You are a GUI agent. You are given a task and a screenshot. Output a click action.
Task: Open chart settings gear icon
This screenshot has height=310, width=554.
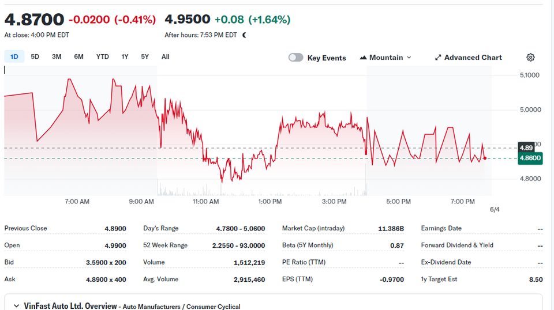(530, 58)
